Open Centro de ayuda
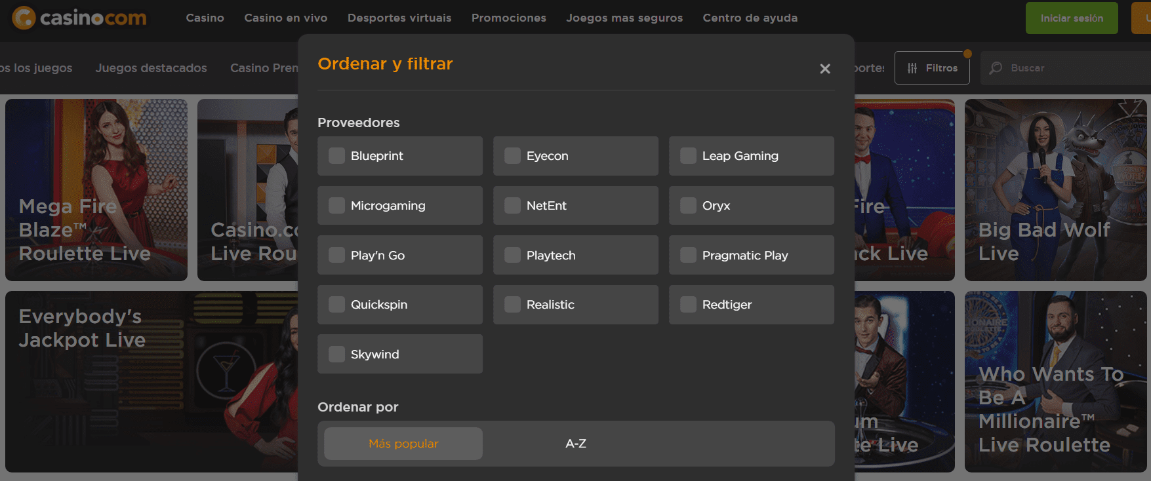The height and width of the screenshot is (481, 1151). coord(750,18)
